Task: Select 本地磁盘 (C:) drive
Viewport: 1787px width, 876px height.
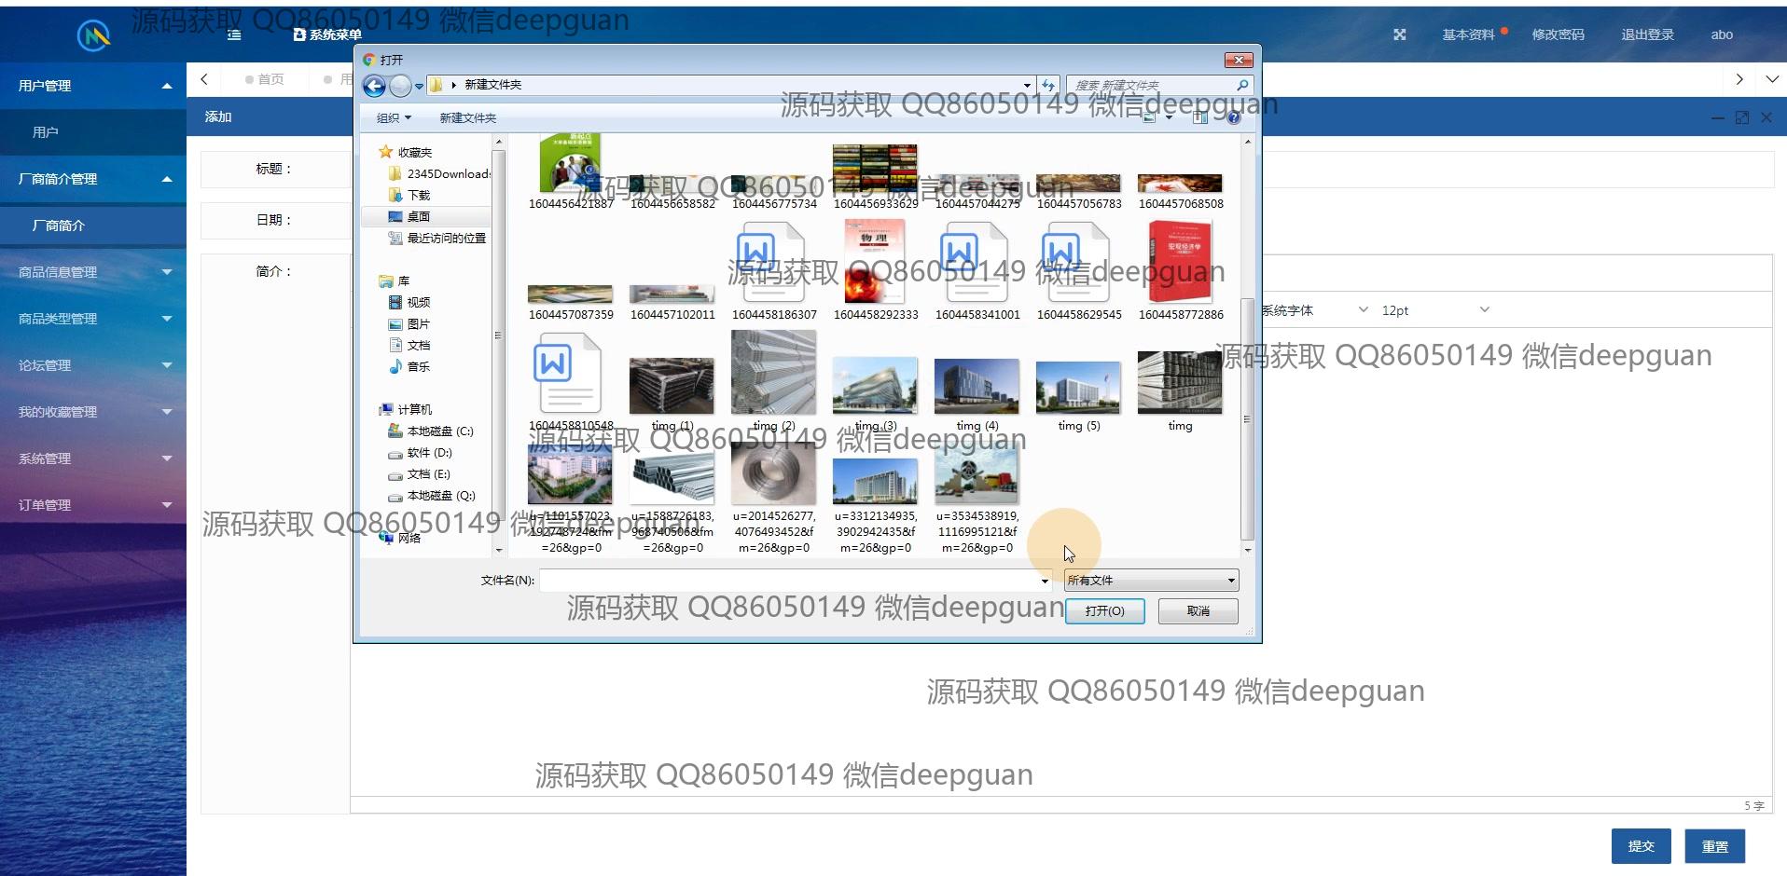Action: coord(439,431)
